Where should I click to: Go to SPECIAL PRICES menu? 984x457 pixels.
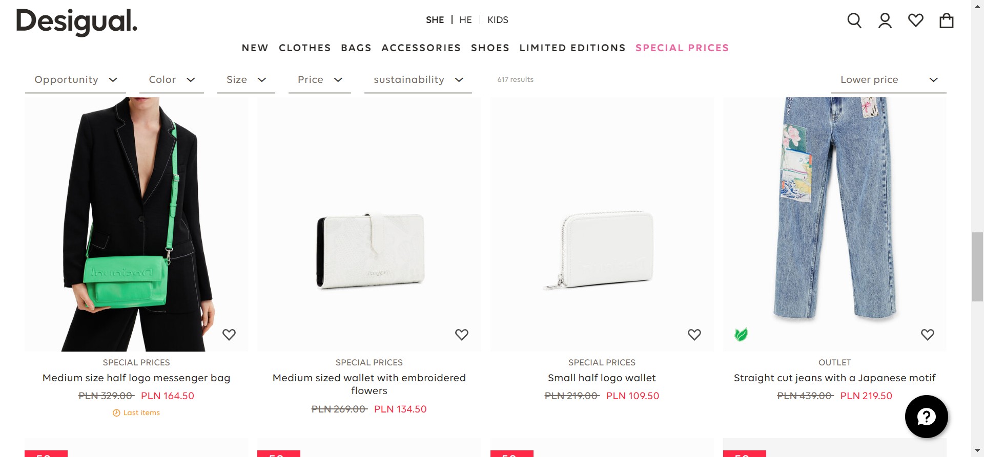click(x=682, y=48)
